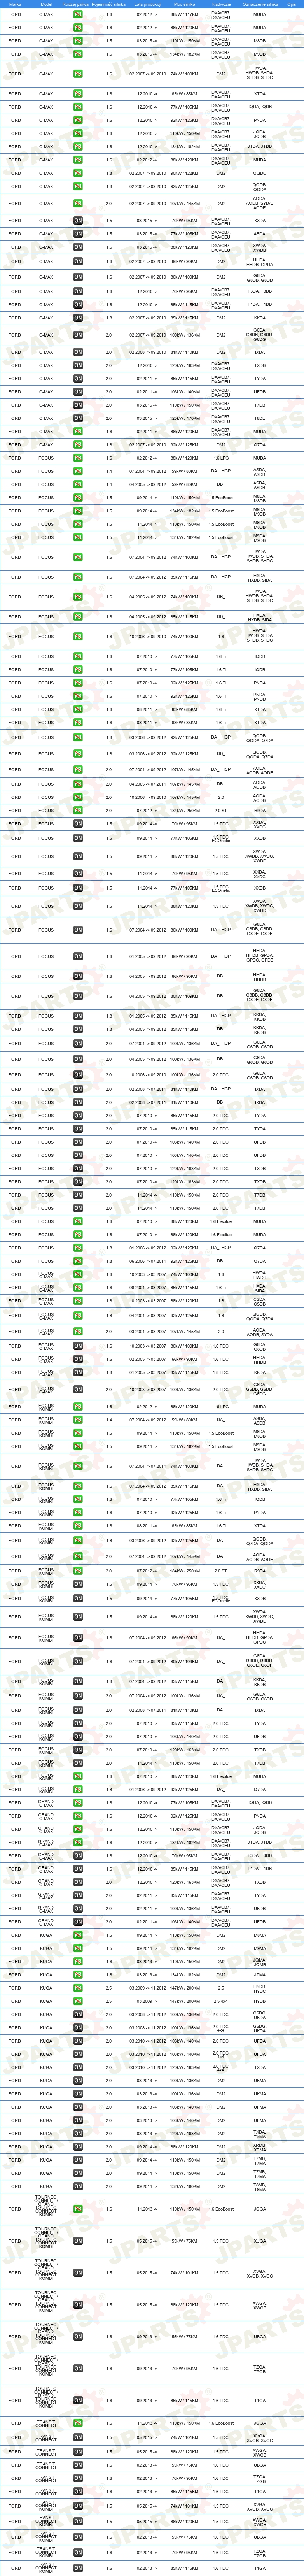Click 'CSDA, CSDB' code in FOCUS C-MAX row

pyautogui.click(x=260, y=1301)
